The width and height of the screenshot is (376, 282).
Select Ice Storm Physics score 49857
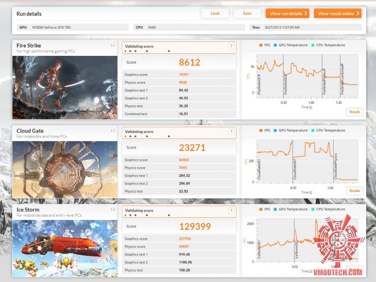184,246
